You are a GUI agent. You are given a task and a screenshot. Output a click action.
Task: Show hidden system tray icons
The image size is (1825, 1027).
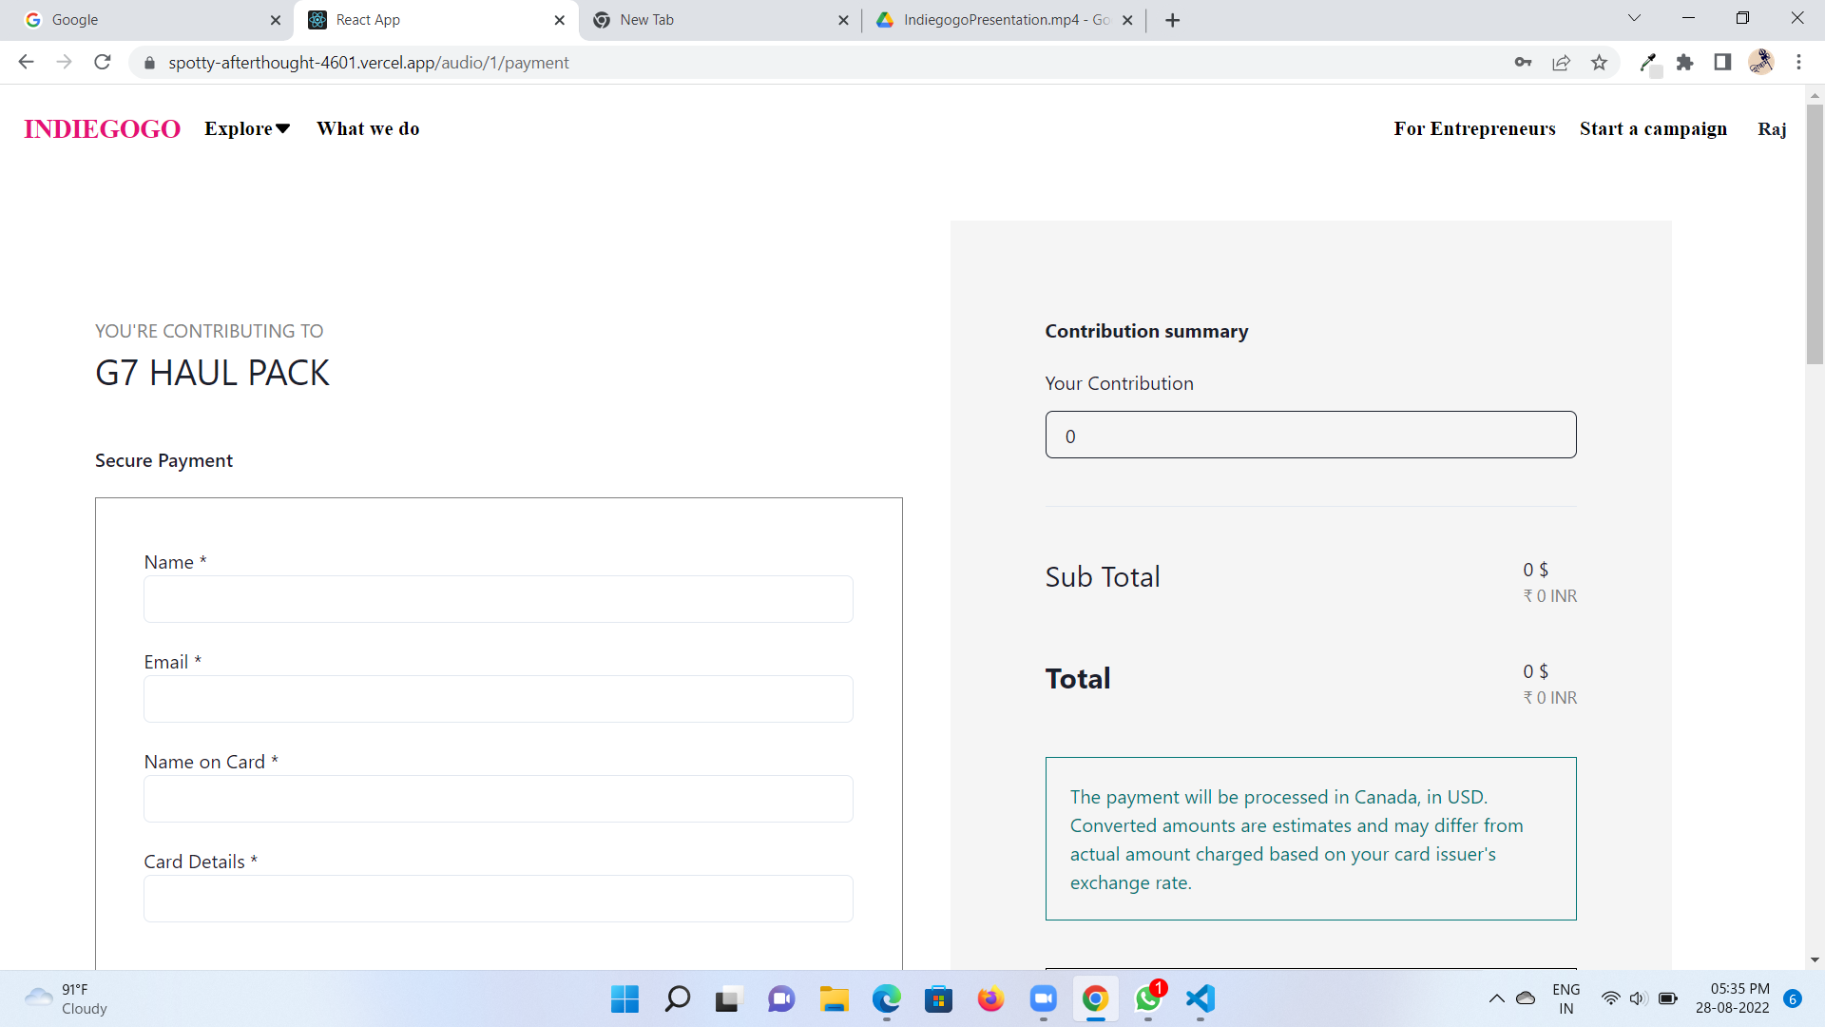[1496, 998]
